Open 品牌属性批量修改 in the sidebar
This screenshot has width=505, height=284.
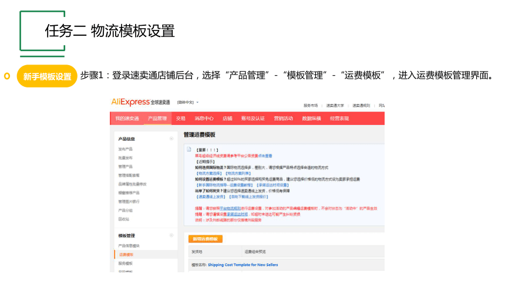tap(132, 184)
